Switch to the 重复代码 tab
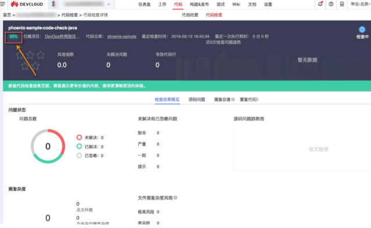Screen dimensions: 371x228 pyautogui.click(x=248, y=99)
